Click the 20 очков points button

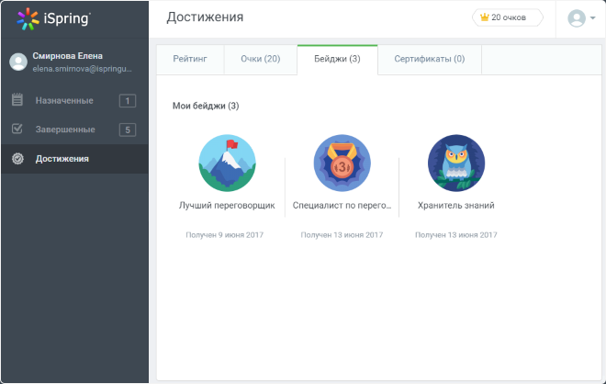pos(508,17)
